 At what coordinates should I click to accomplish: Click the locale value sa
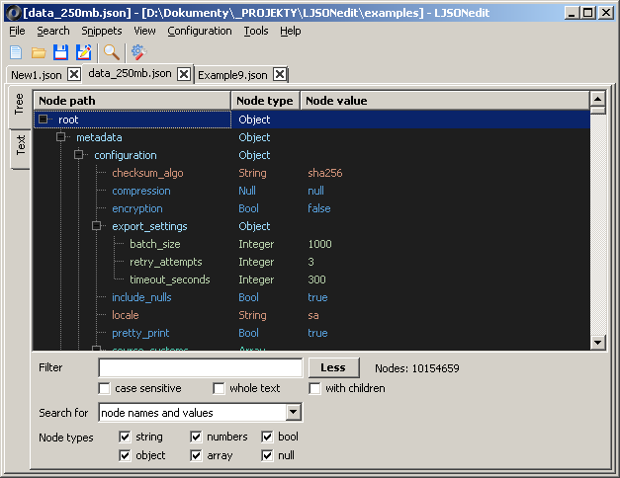313,315
